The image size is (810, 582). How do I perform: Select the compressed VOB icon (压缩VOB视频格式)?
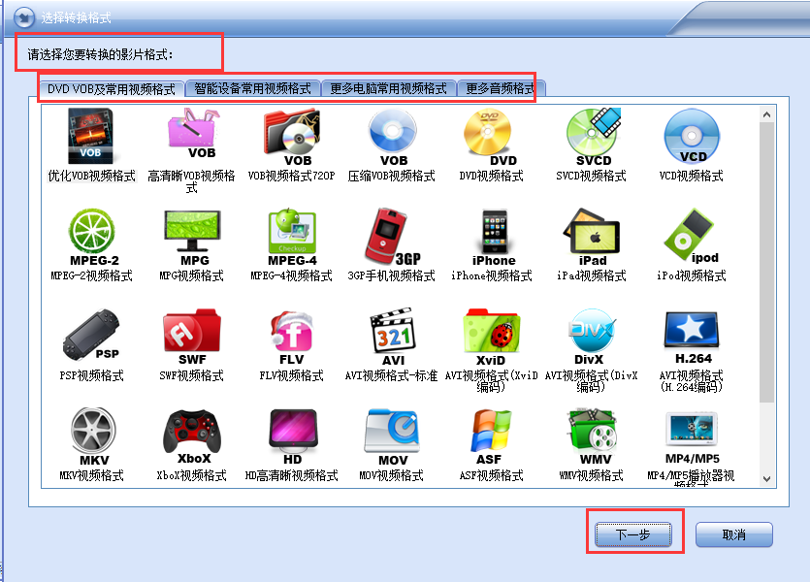tap(393, 137)
